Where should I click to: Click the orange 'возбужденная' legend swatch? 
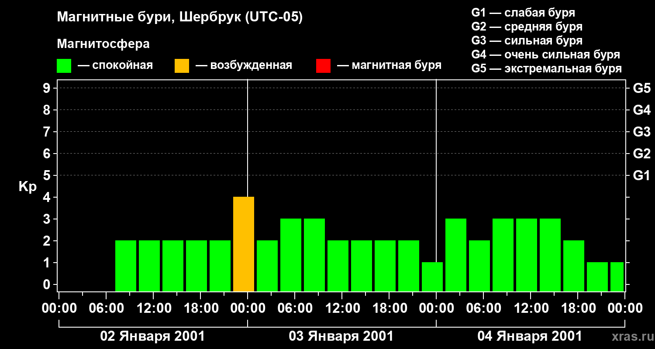pos(182,66)
